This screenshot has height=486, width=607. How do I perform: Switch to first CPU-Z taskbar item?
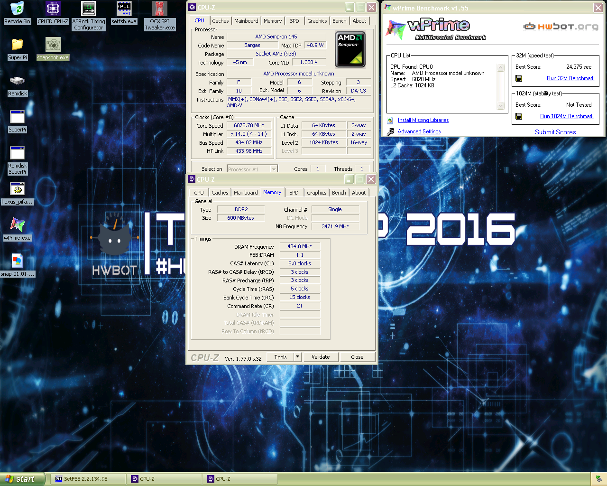point(164,479)
